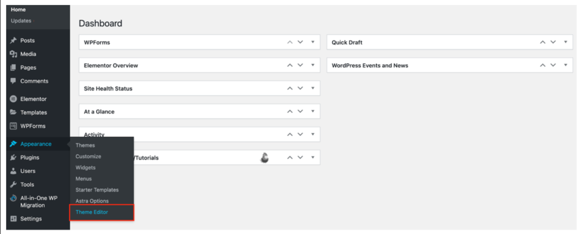Image resolution: width=580 pixels, height=234 pixels.
Task: Click the Templates folder icon
Action: tap(14, 112)
